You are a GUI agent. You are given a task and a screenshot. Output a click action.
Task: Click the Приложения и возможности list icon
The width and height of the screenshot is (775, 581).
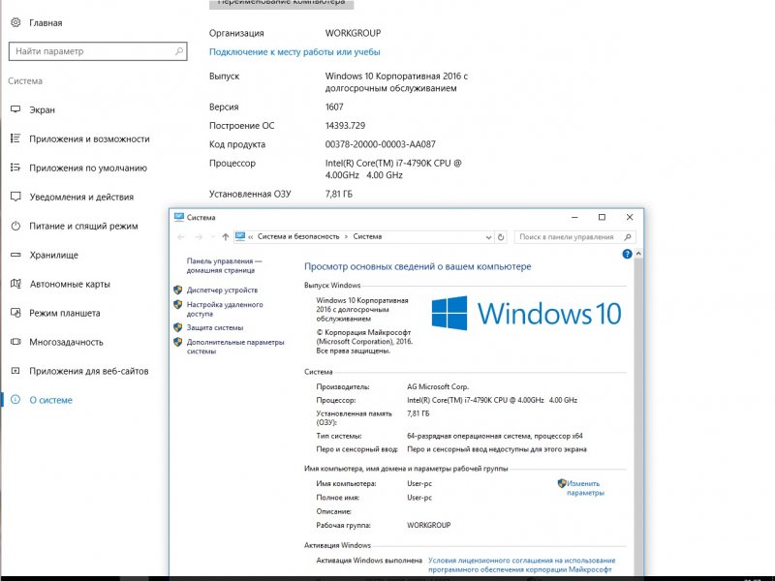(x=15, y=138)
